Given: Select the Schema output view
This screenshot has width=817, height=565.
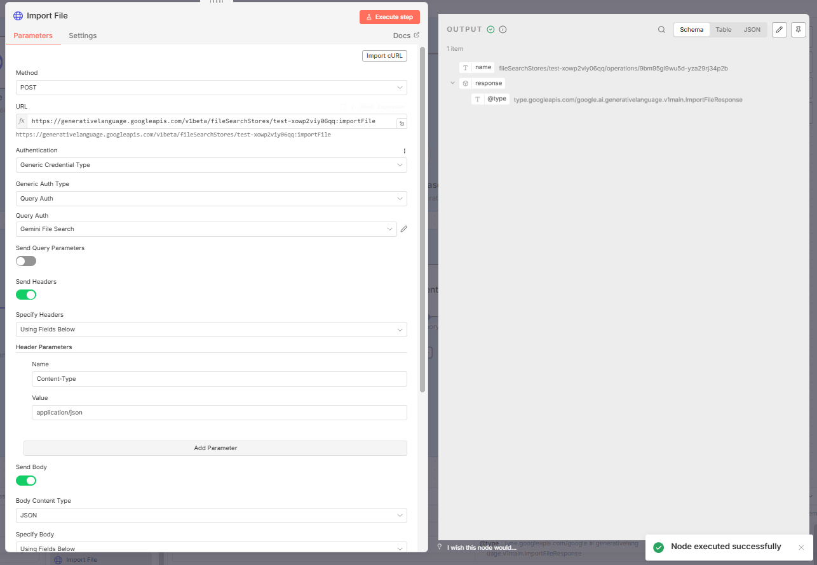Looking at the screenshot, I should pyautogui.click(x=692, y=30).
